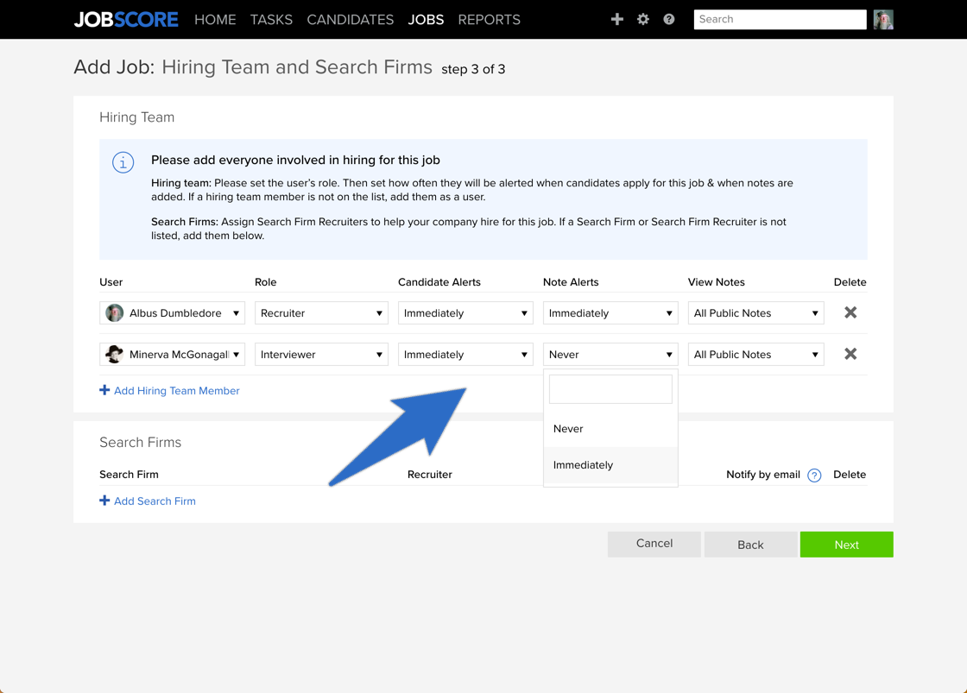
Task: Click the Notify by email help icon
Action: coord(814,476)
